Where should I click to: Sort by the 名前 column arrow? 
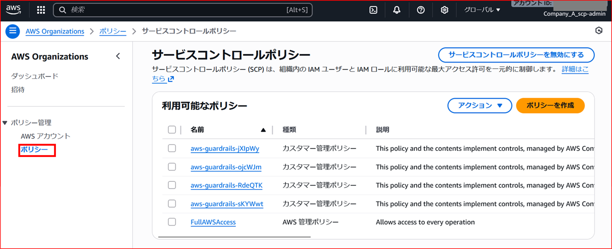pos(263,130)
